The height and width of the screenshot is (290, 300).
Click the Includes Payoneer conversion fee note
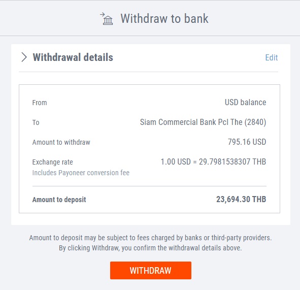[81, 173]
